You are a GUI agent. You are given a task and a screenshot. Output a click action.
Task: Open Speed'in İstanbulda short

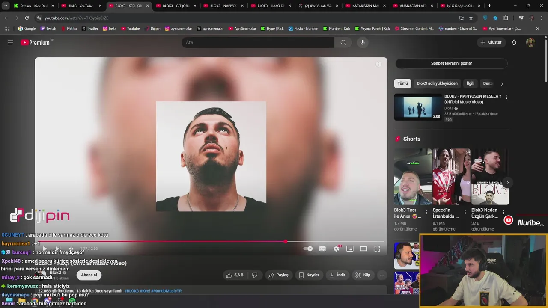coord(451,176)
